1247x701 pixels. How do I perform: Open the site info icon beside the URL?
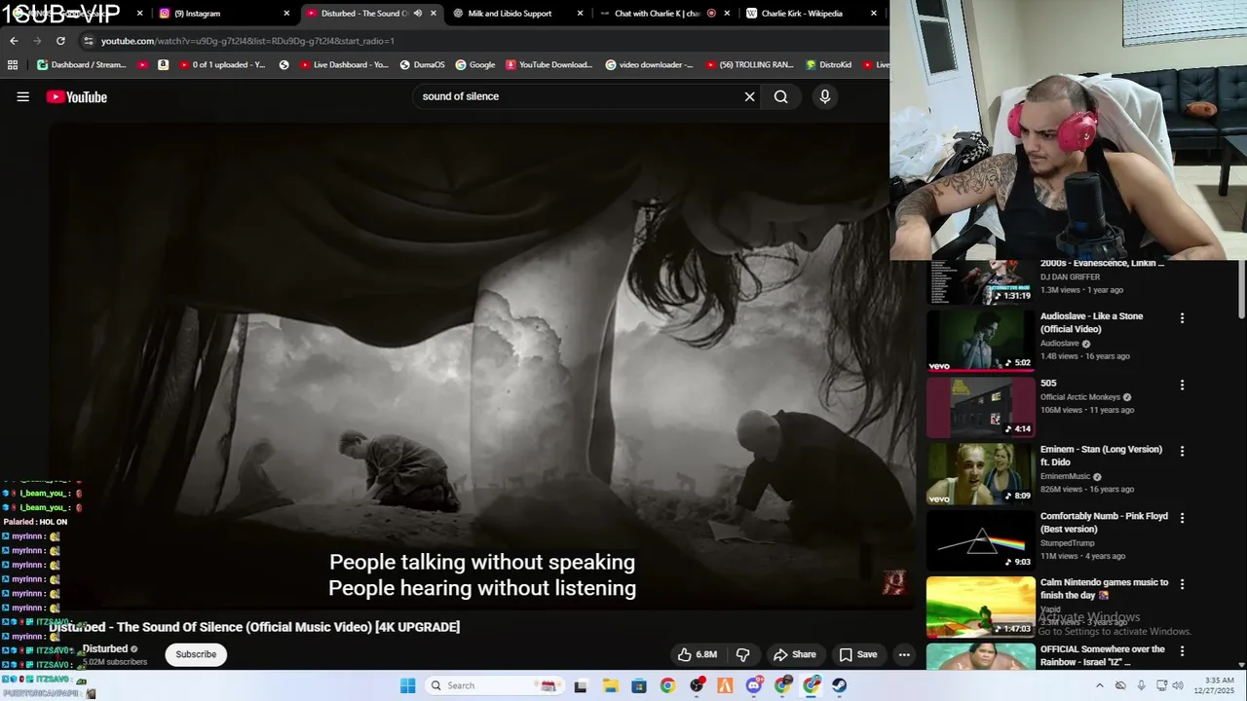89,41
